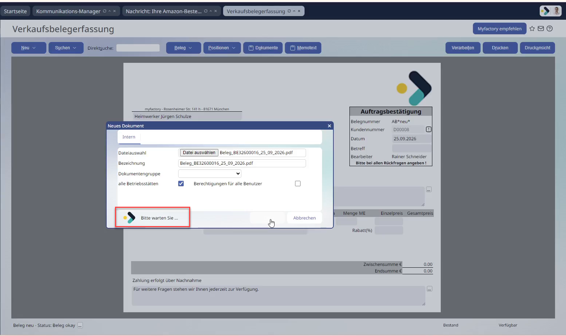
Task: Open the user profile avatar
Action: [x=557, y=11]
